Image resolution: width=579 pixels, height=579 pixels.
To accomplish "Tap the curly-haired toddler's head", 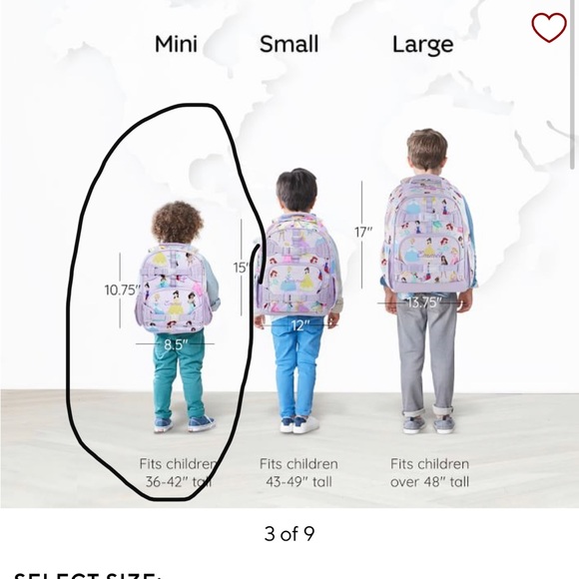I will pyautogui.click(x=178, y=223).
